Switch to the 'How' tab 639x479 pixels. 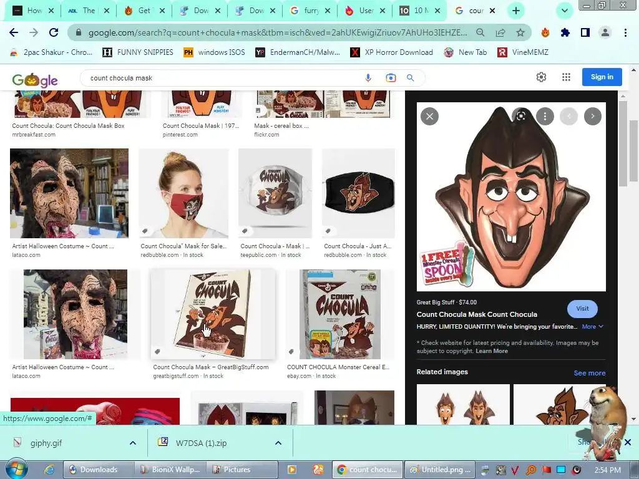34,11
